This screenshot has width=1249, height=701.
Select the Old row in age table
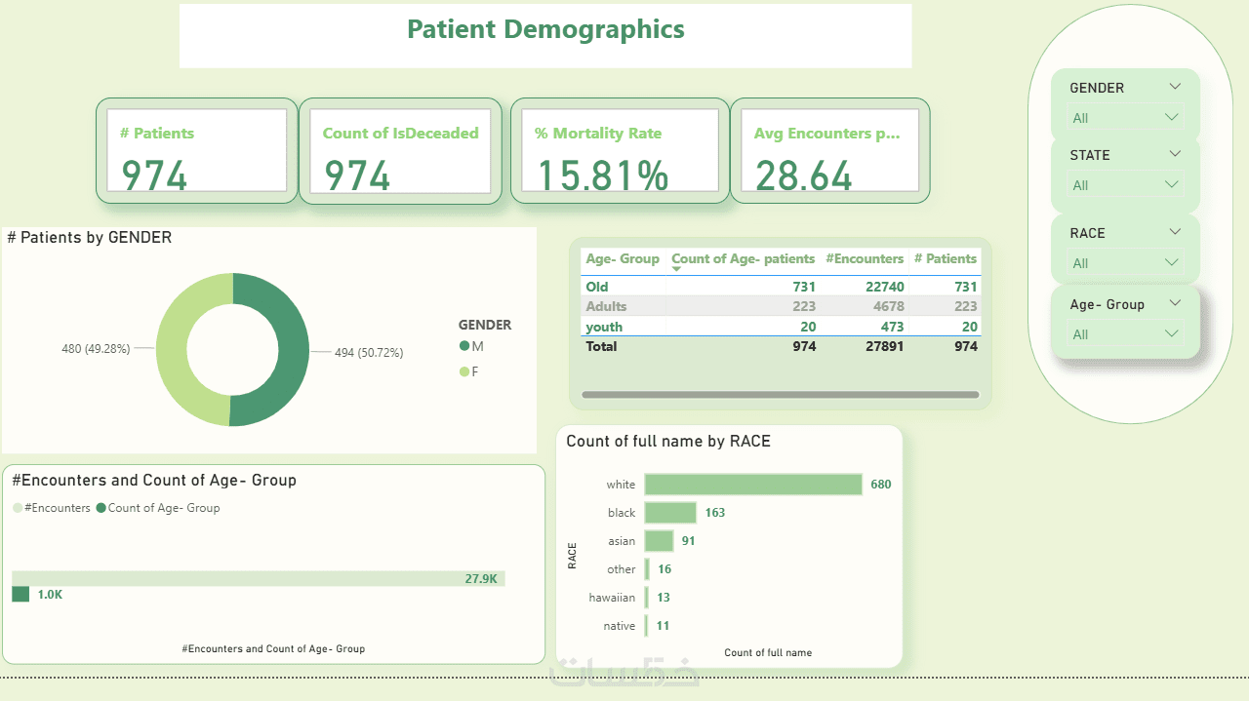tap(781, 287)
